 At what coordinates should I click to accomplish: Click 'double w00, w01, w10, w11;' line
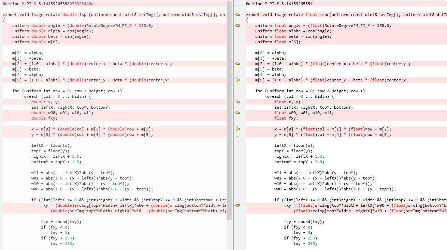pos(62,113)
